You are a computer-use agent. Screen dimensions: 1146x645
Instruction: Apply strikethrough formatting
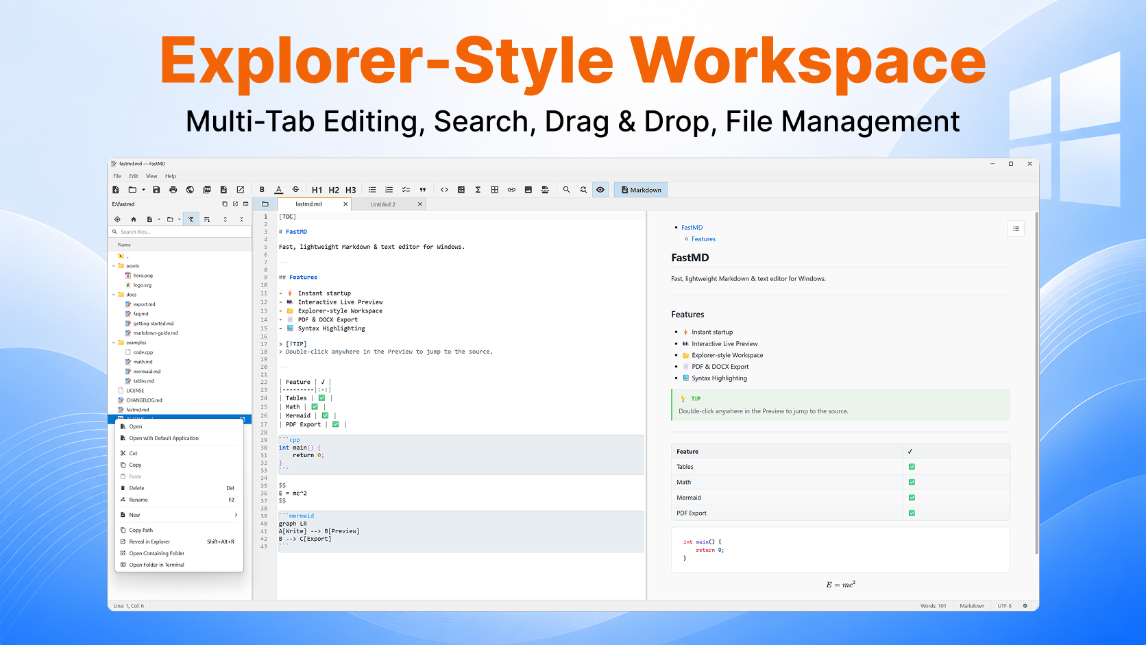point(295,190)
